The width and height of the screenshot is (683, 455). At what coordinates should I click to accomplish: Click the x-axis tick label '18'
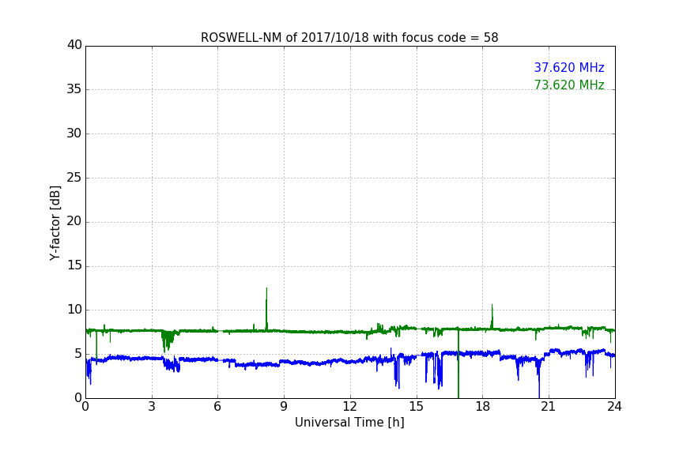point(483,407)
